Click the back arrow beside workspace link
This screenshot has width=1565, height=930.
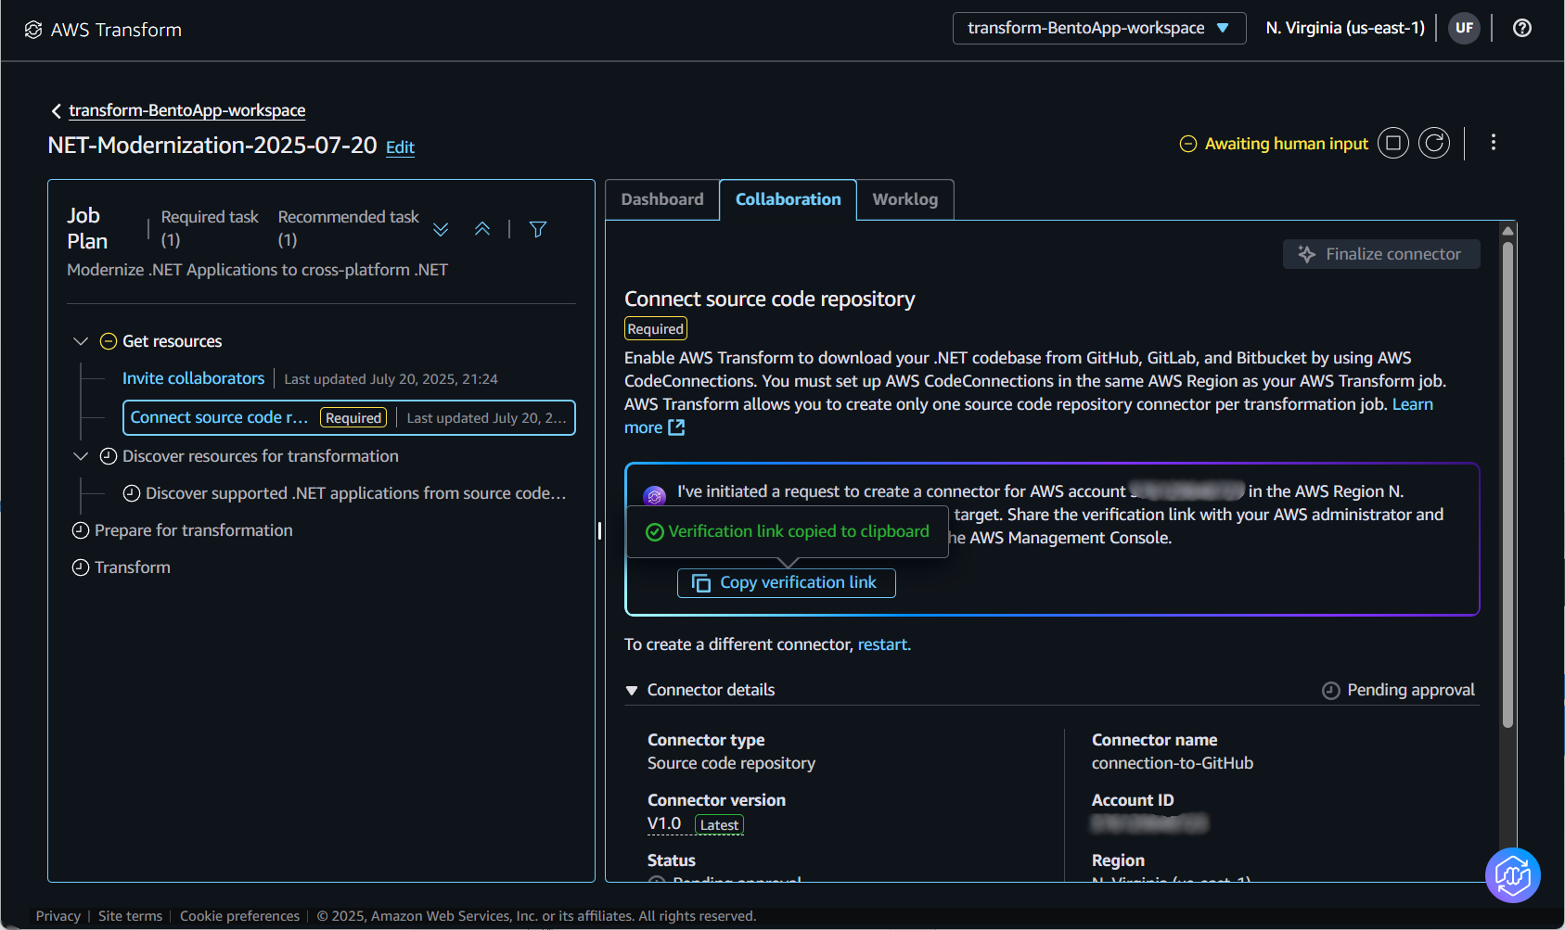click(57, 111)
